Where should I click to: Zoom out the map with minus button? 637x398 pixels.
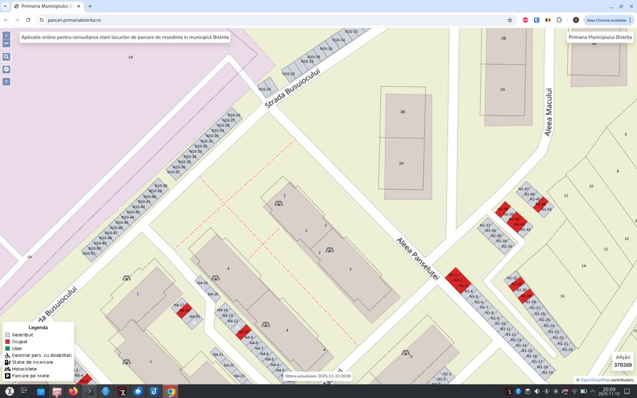coord(6,43)
